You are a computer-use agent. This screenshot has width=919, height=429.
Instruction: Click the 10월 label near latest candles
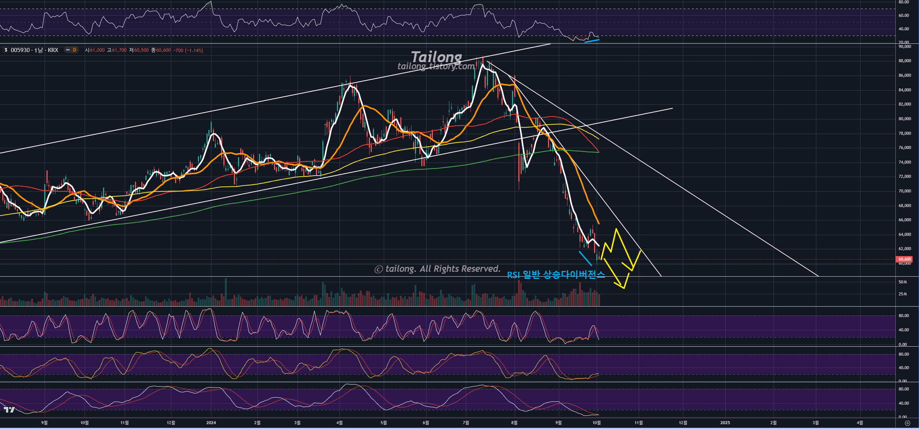coord(596,423)
